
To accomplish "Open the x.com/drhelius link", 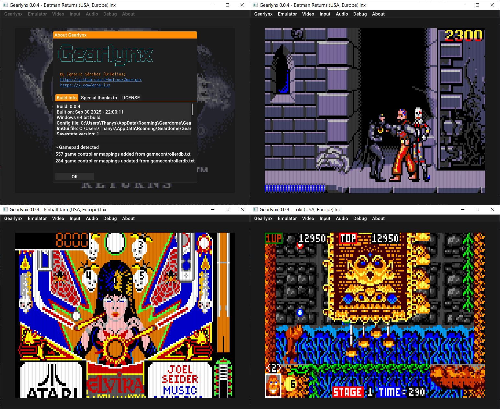I will [x=85, y=85].
